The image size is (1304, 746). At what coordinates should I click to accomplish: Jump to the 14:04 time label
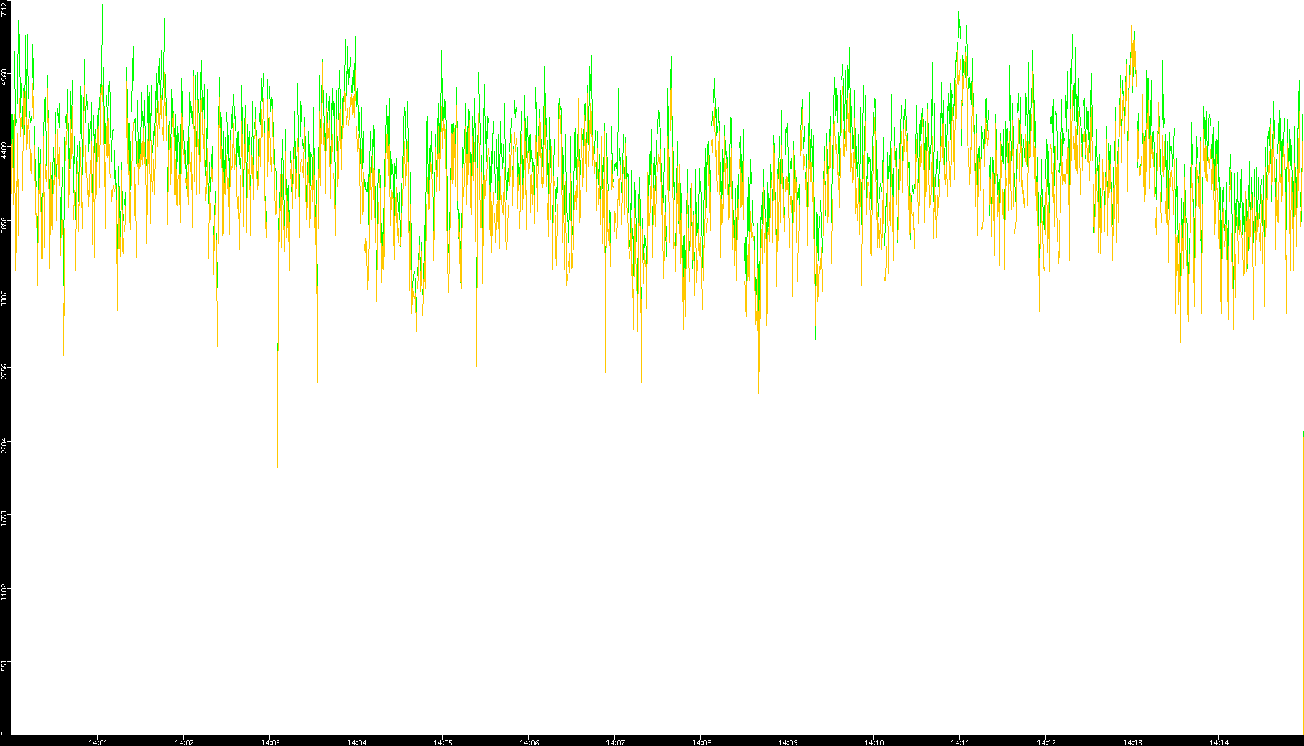tap(356, 742)
